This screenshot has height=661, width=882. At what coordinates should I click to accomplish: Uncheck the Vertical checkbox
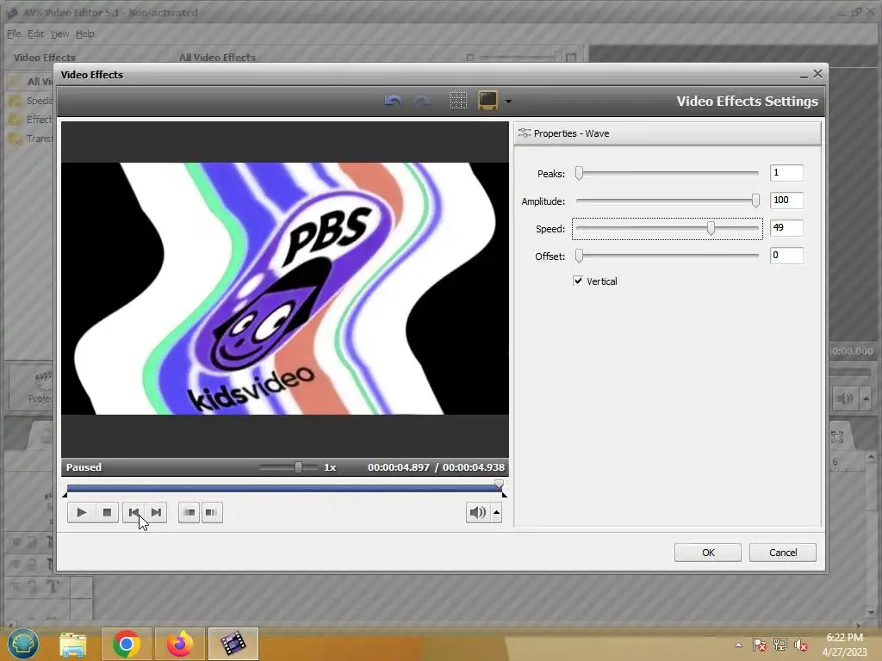click(578, 281)
